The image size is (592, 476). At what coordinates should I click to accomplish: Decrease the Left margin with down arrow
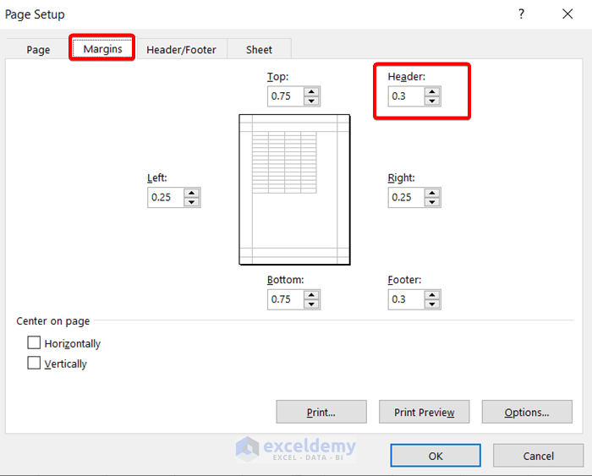[191, 202]
